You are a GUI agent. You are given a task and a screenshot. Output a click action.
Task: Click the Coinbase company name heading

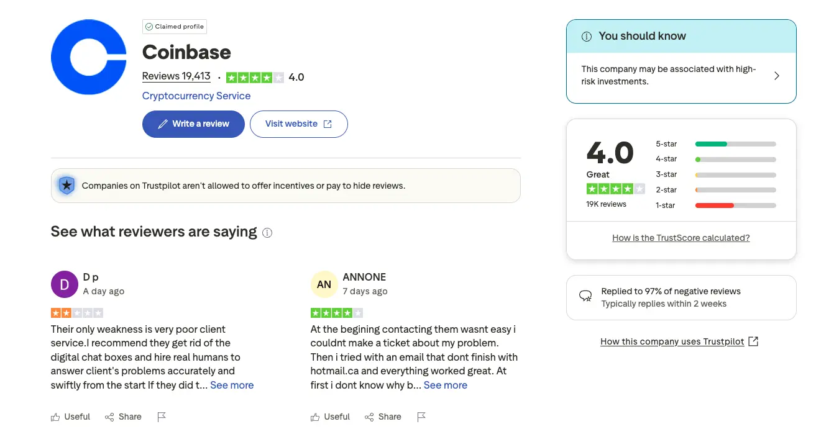[x=186, y=52]
